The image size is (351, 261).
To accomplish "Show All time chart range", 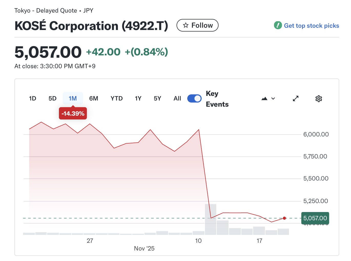I will (x=177, y=99).
